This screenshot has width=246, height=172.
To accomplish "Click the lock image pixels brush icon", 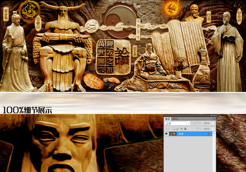I will (x=177, y=129).
